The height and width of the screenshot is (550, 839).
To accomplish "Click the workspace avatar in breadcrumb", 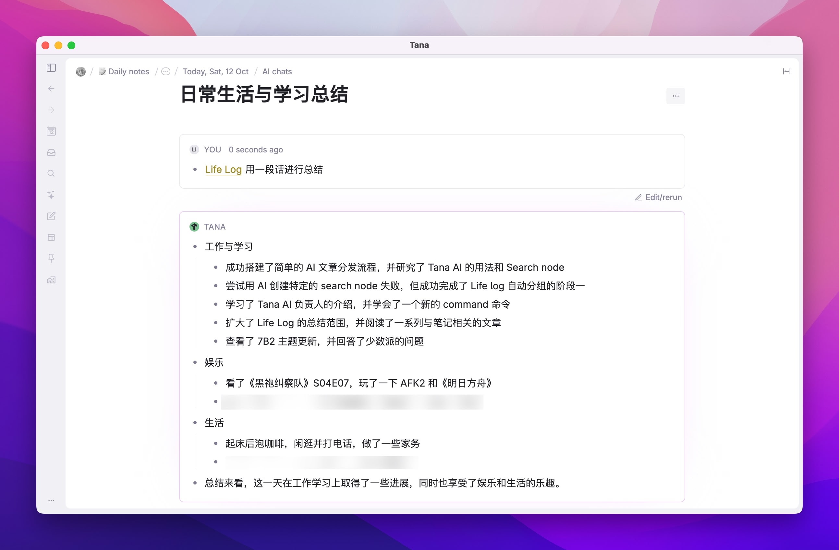I will pos(81,72).
